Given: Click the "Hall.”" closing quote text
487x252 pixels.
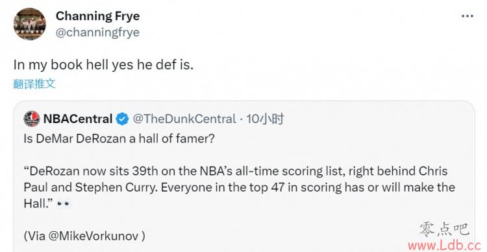Looking at the screenshot, I should 38,203.
